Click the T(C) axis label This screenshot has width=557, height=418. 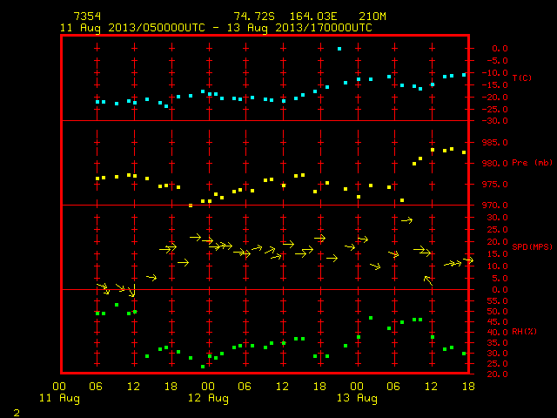[x=522, y=78]
